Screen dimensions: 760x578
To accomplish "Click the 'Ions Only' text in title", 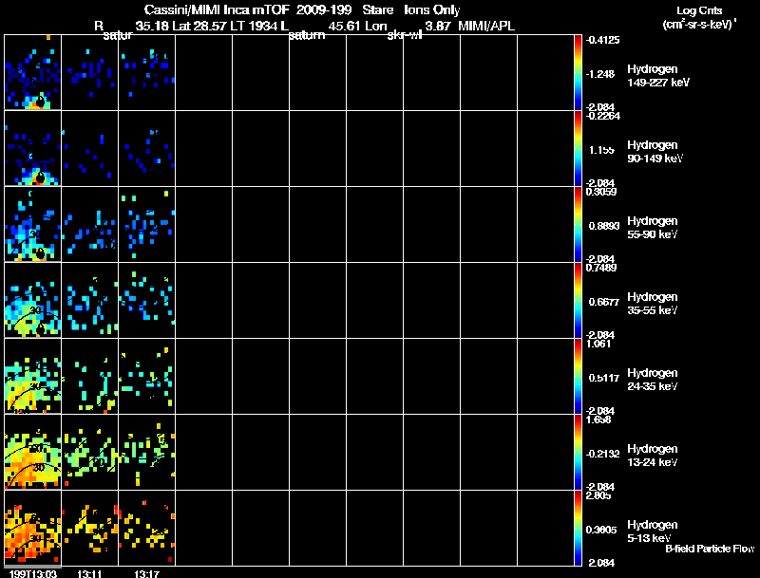I will point(432,10).
